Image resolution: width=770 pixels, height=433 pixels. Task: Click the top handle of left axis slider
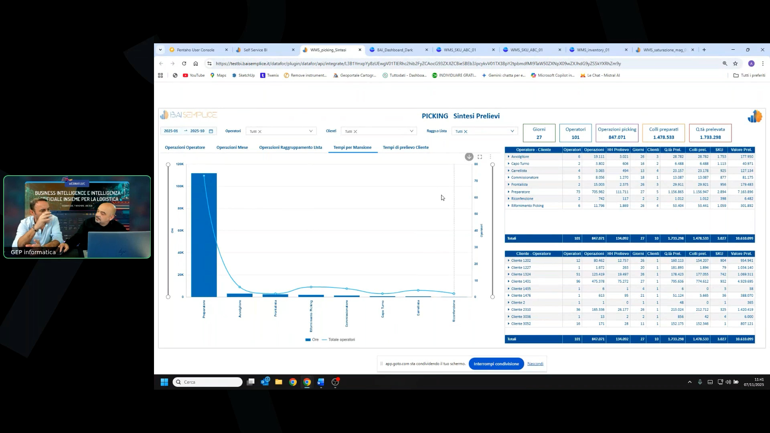coord(168,165)
